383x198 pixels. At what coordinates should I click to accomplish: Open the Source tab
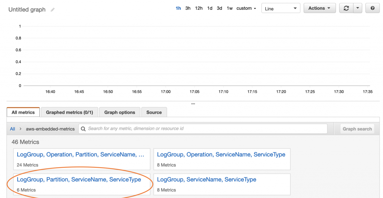pos(154,112)
